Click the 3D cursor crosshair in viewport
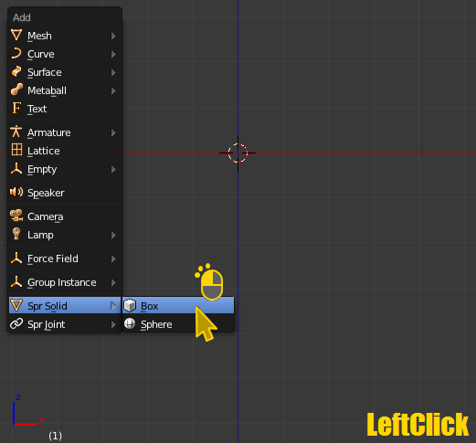The height and width of the screenshot is (443, 476). point(238,153)
